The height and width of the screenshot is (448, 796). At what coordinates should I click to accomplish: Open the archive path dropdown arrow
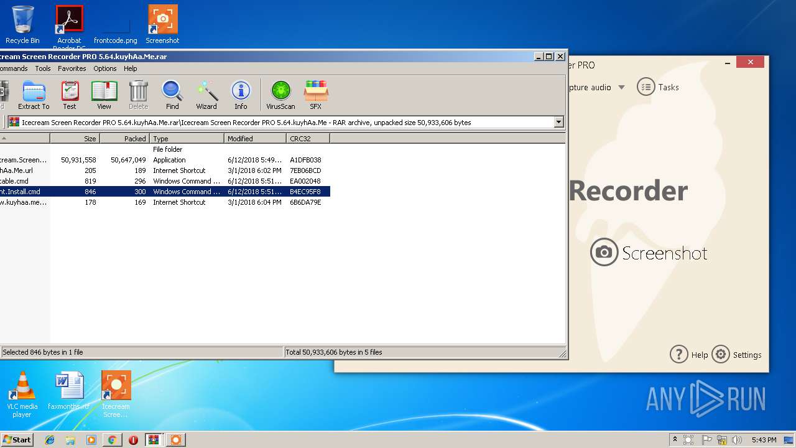coord(558,123)
